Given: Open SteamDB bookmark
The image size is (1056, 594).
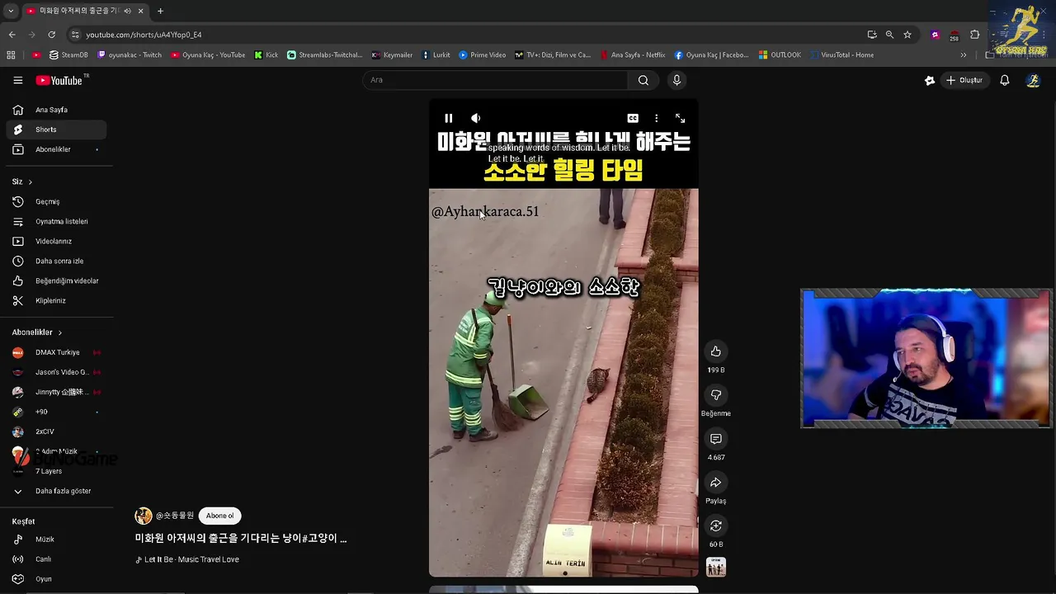Looking at the screenshot, I should tap(68, 55).
